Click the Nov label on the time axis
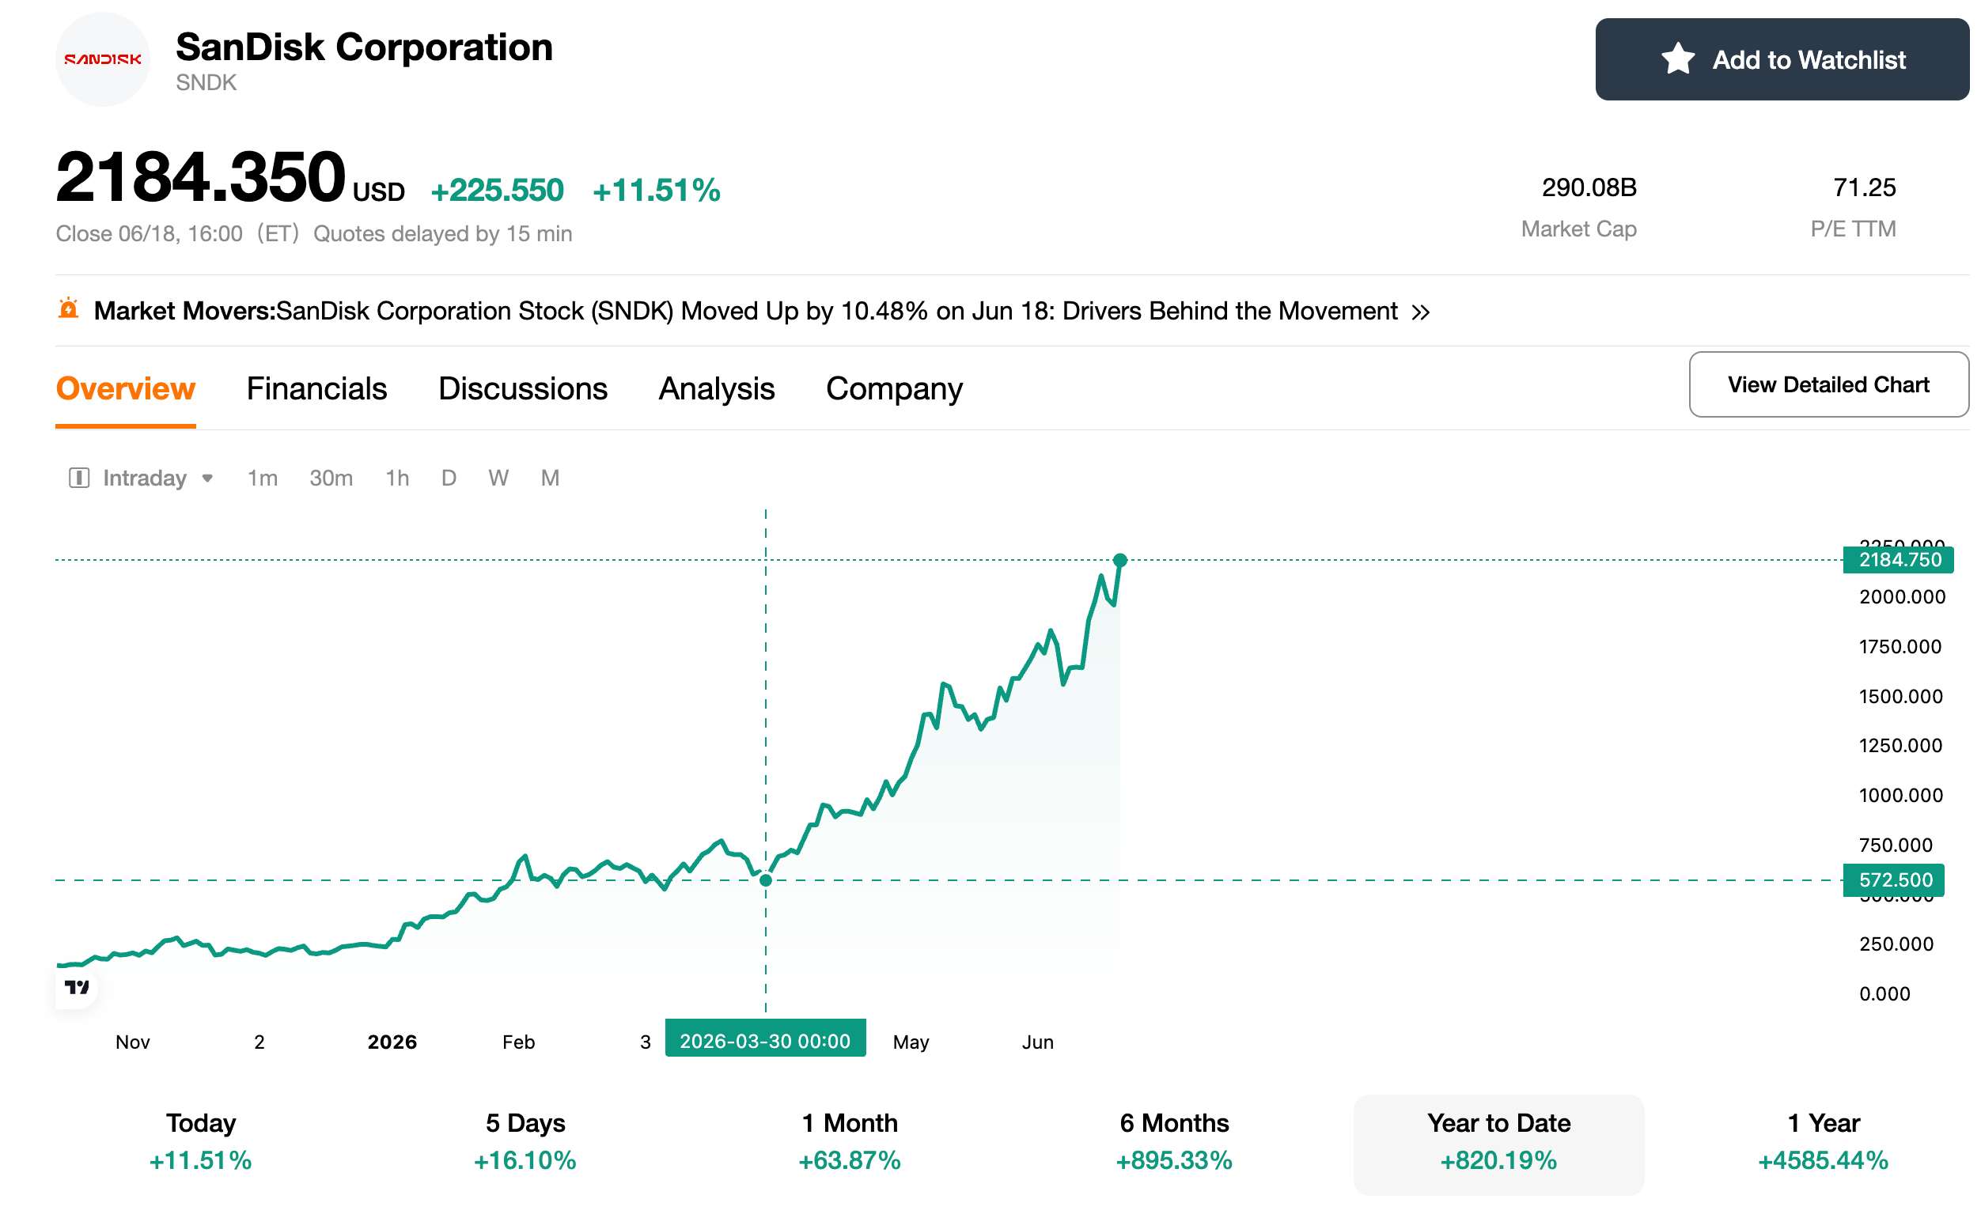Image resolution: width=1981 pixels, height=1218 pixels. pos(133,1042)
